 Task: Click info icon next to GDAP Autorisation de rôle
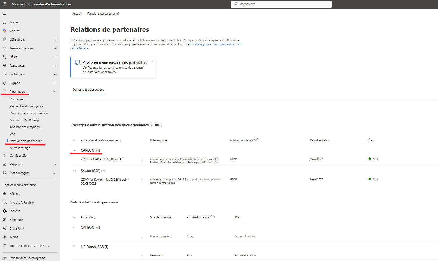pos(256,139)
